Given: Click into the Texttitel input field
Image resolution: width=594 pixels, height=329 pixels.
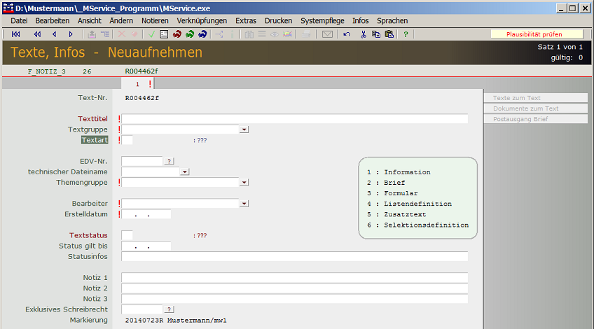Looking at the screenshot, I should (x=294, y=119).
